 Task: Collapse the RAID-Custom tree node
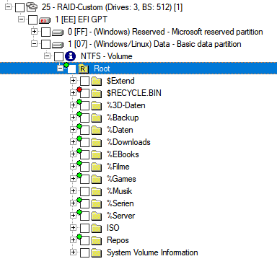(x=8, y=7)
